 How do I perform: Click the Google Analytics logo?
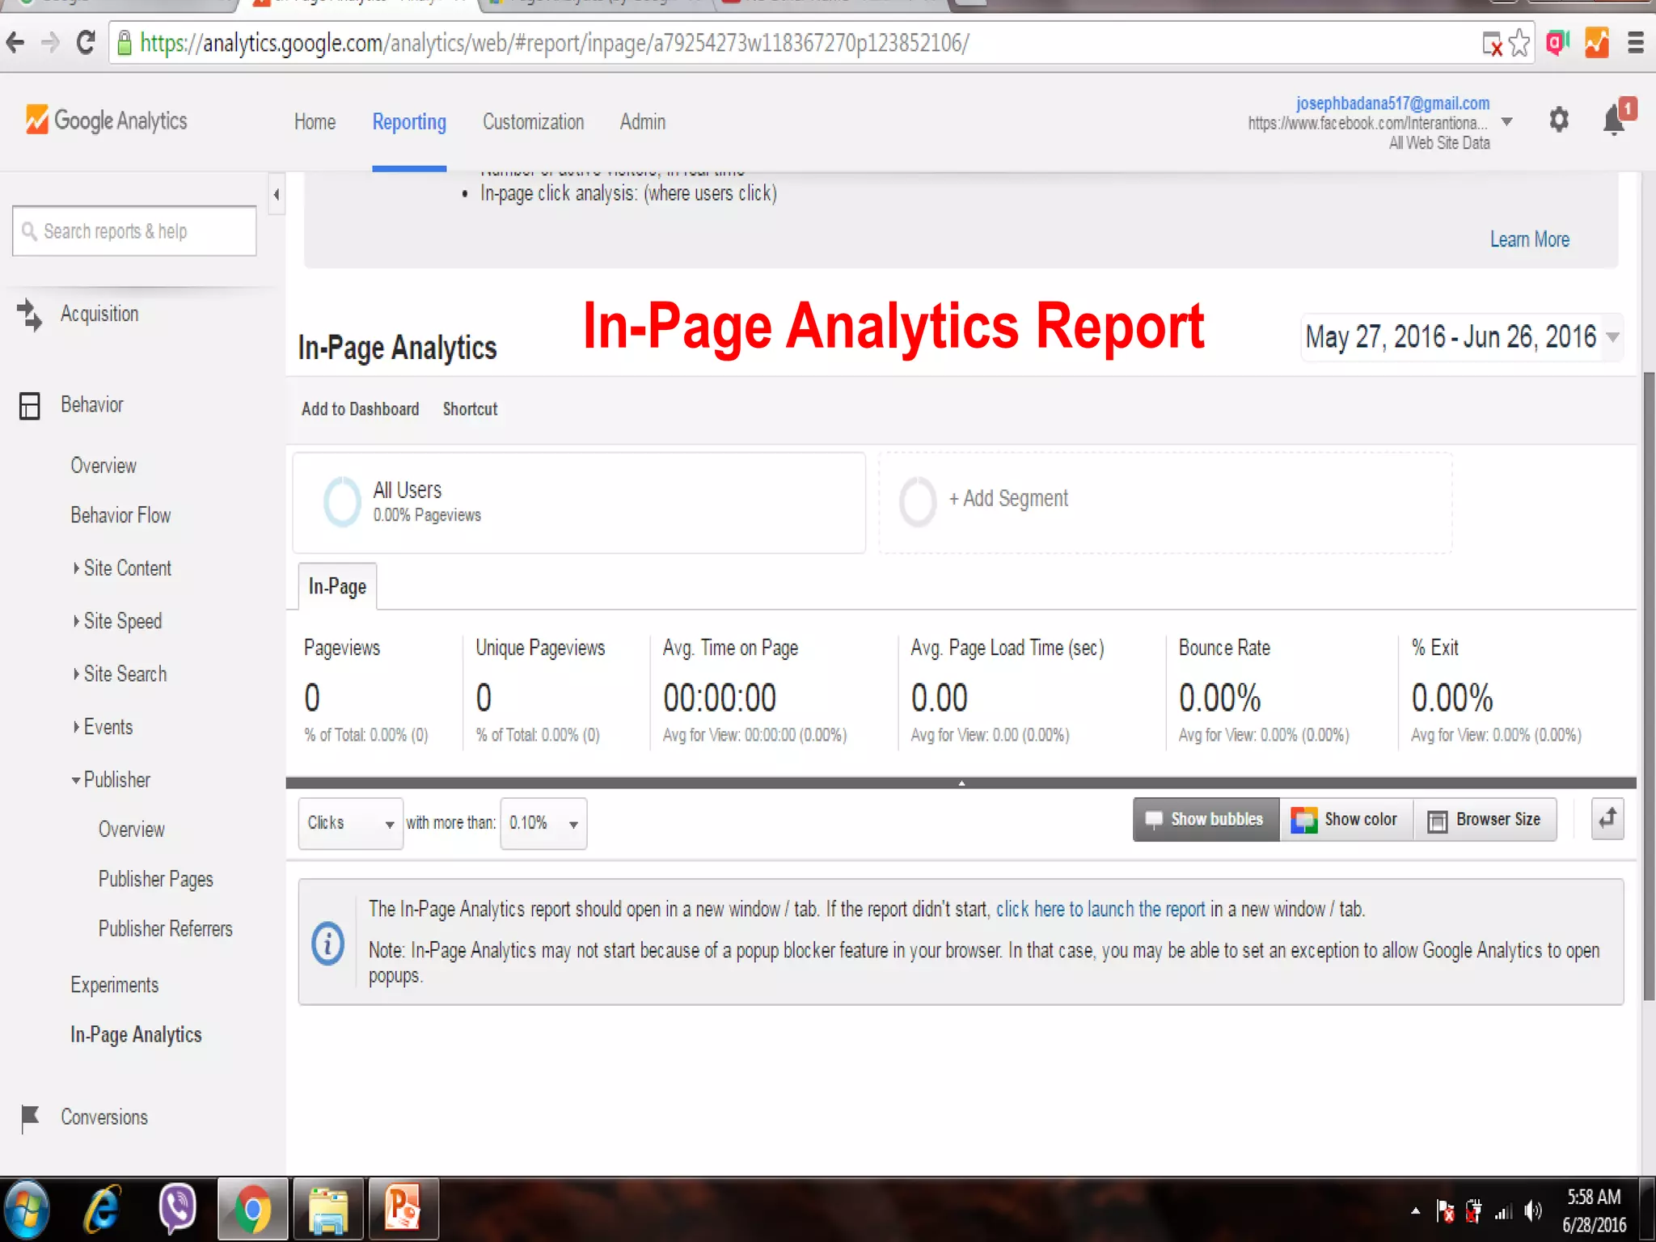pyautogui.click(x=107, y=120)
